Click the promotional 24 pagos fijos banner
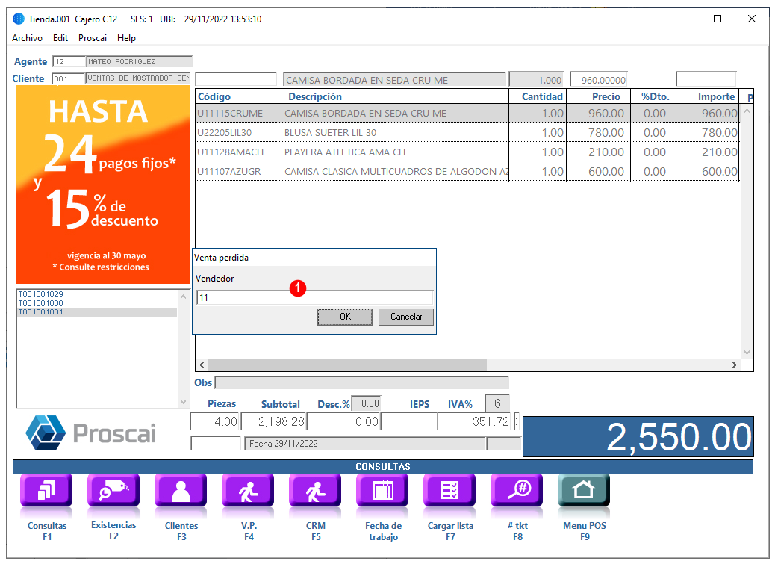Image resolution: width=775 pixels, height=564 pixels. (103, 185)
